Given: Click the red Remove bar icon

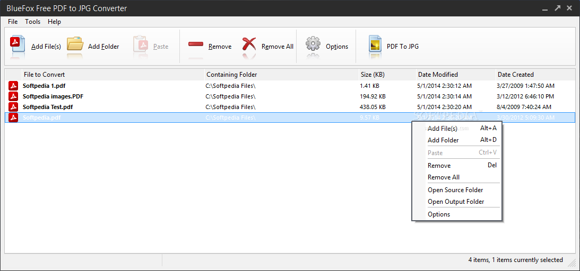Looking at the screenshot, I should click(x=196, y=44).
